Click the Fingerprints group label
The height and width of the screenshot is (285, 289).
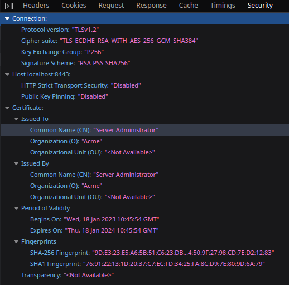(x=38, y=241)
